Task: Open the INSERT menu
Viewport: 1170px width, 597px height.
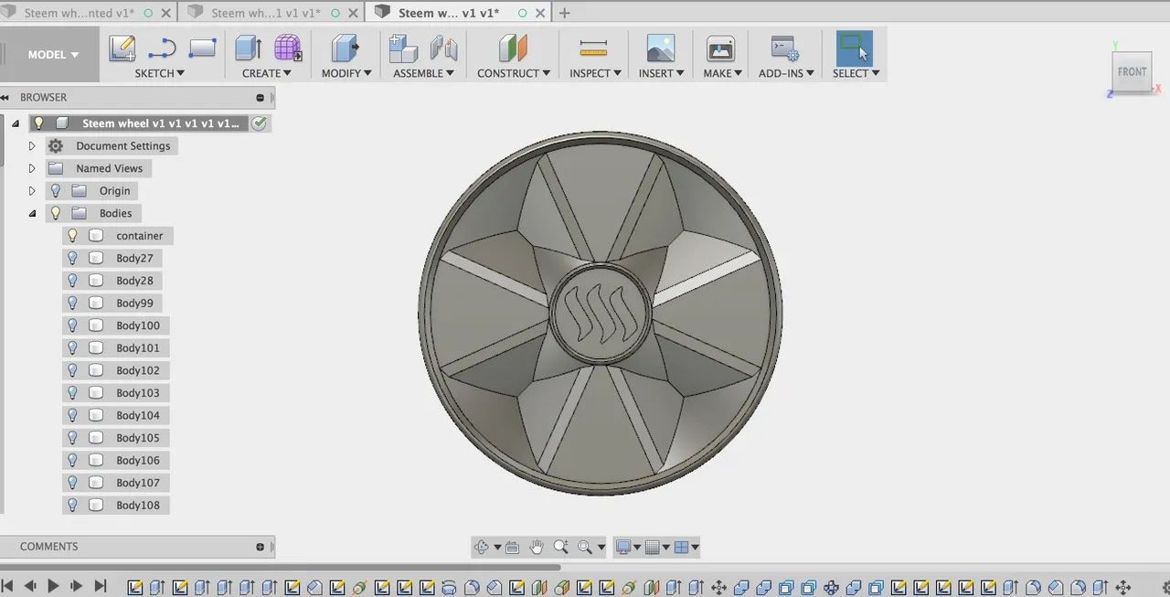Action: tap(662, 73)
